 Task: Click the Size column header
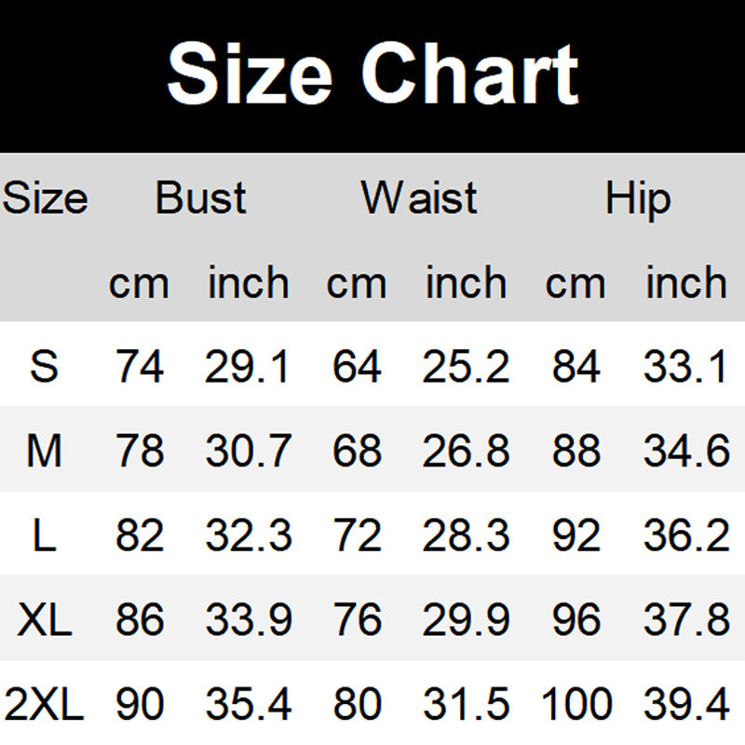click(45, 198)
